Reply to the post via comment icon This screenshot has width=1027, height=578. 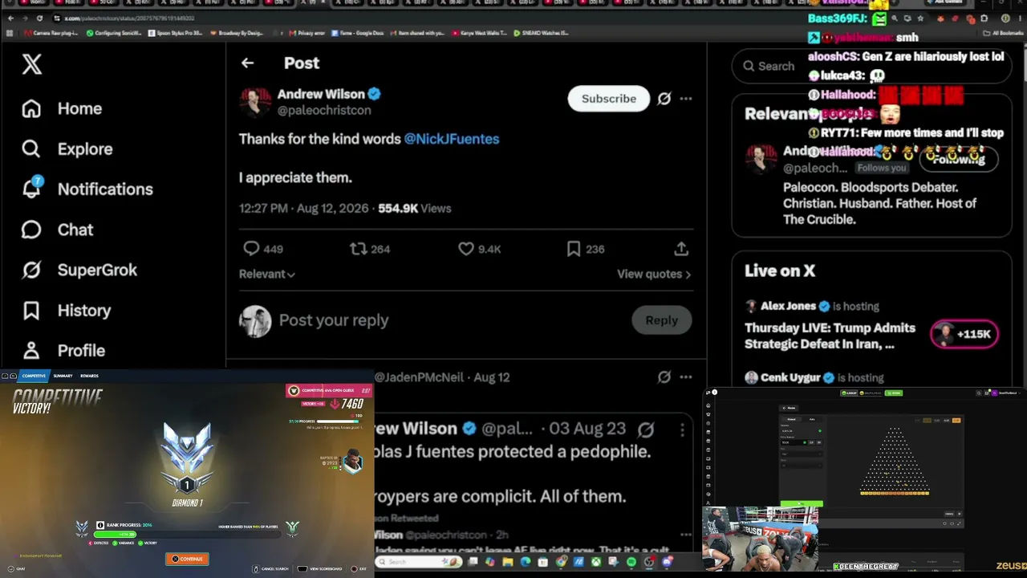(251, 249)
